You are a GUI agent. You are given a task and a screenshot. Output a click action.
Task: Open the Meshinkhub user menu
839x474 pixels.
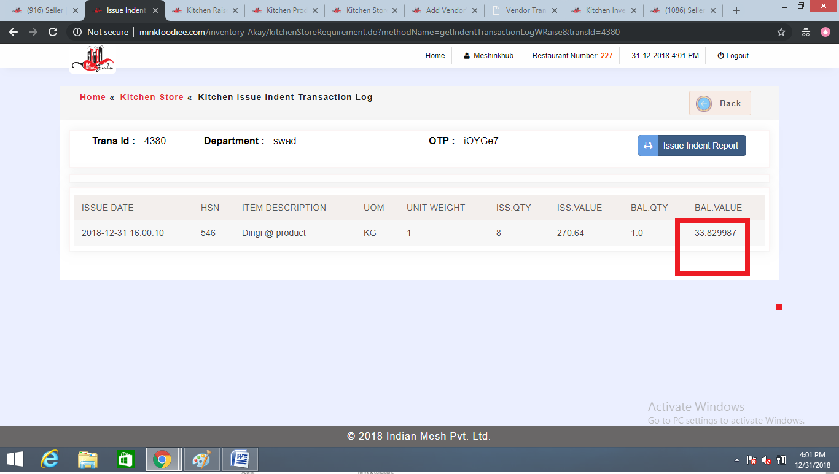click(x=488, y=56)
